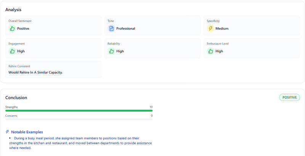Viewport: 305px width, 156px height.
Task: Click the Strengths count of 10
Action: [151, 107]
